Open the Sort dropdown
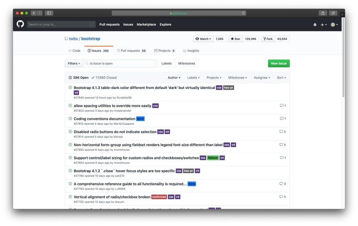Image resolution: width=358 pixels, height=226 pixels. (x=281, y=77)
